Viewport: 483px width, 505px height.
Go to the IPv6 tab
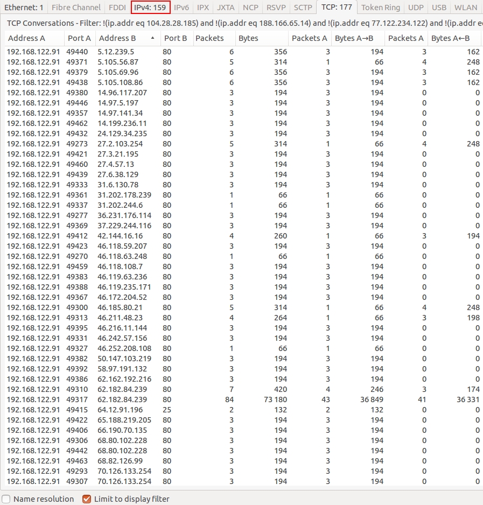click(x=182, y=8)
